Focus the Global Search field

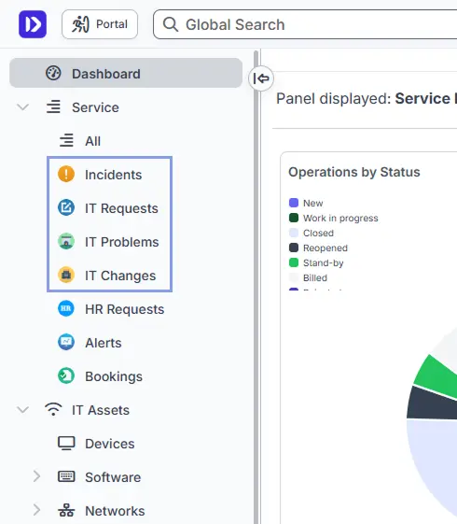pyautogui.click(x=305, y=24)
